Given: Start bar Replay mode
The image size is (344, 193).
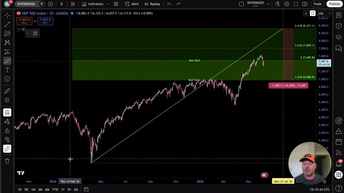Looking at the screenshot, I should click(152, 4).
